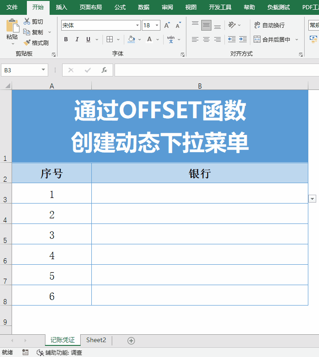Align text left
This screenshot has height=357, width=319.
195,39
